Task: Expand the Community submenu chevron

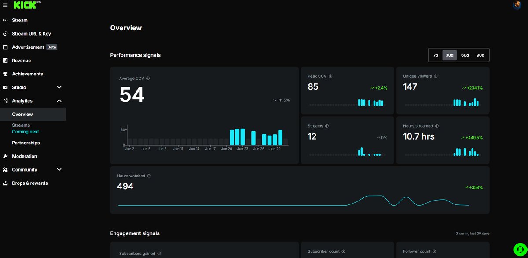Action: tap(59, 170)
